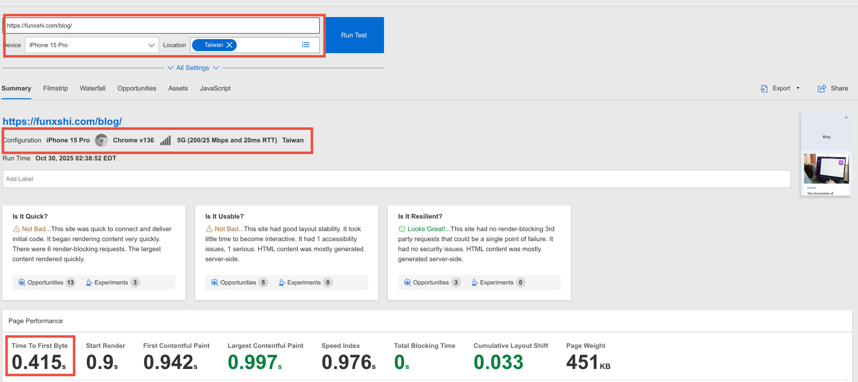Click the warning icon in Is It Usable
This screenshot has height=382, width=858.
209,229
